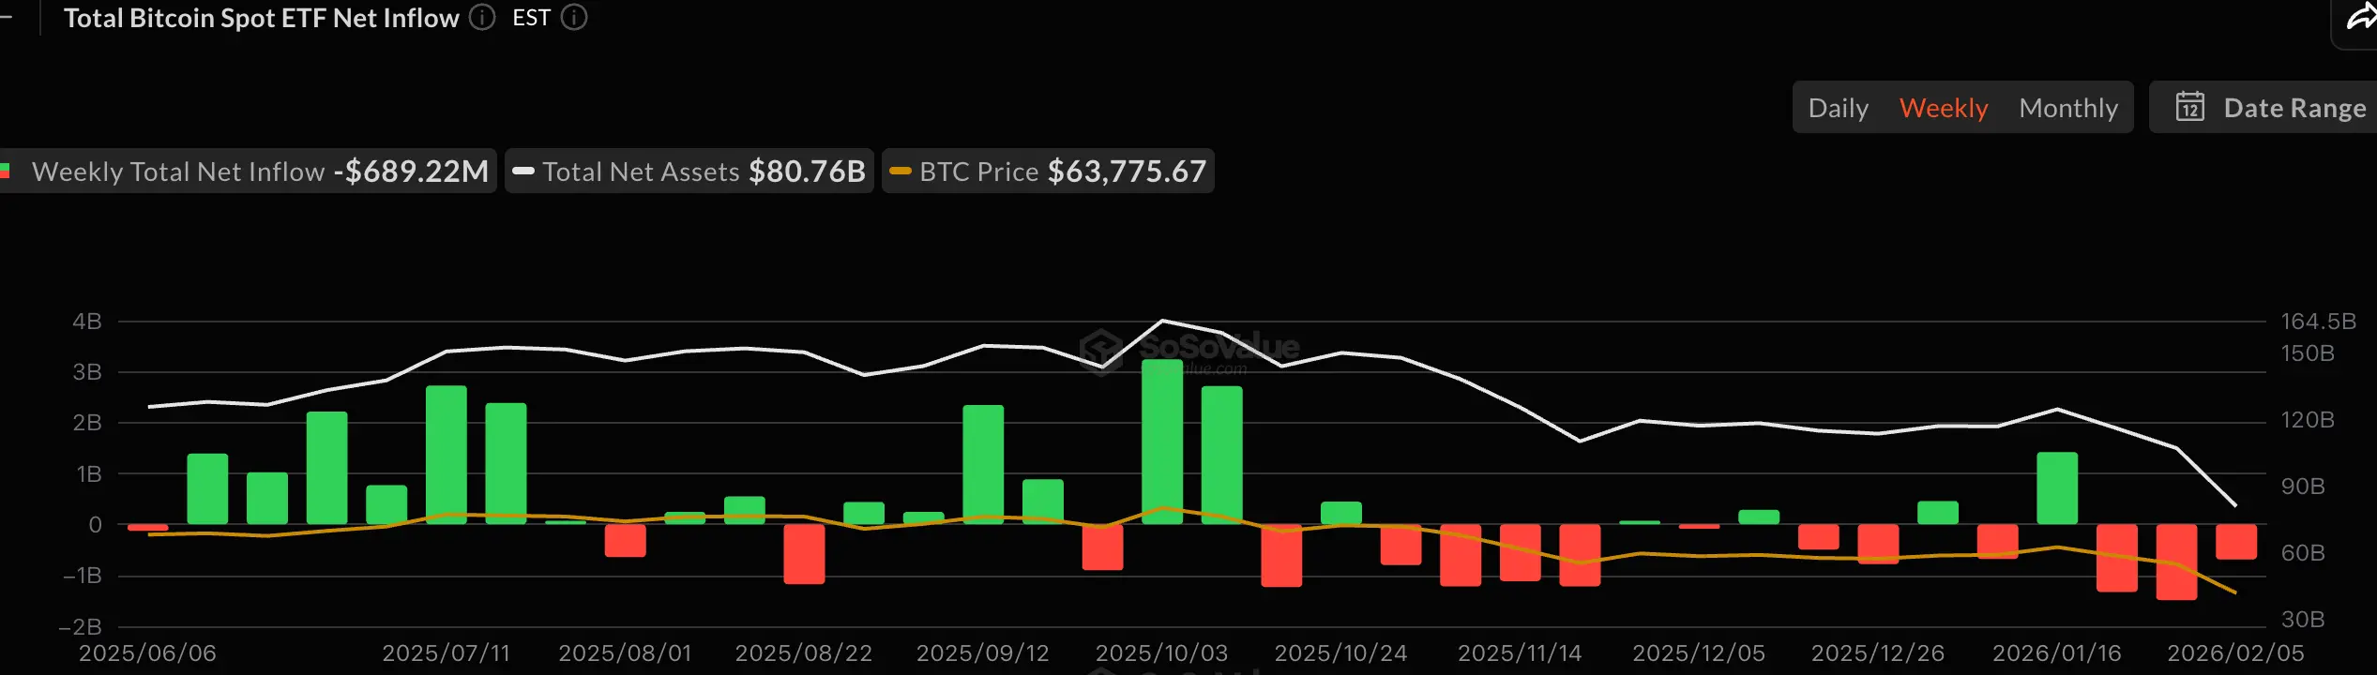Click the EST timezone label
The width and height of the screenshot is (2377, 675).
(x=531, y=18)
